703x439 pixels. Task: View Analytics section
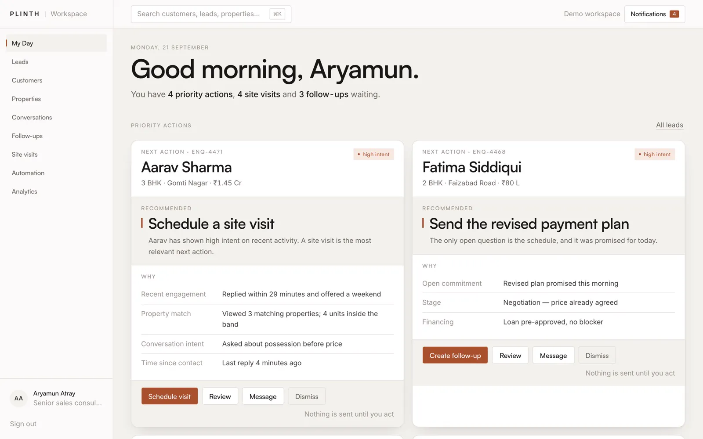coord(56,191)
